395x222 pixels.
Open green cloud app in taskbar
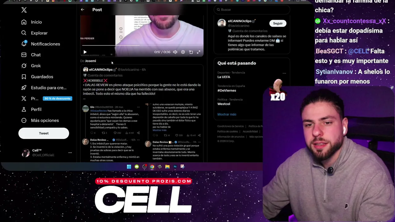click(137, 167)
